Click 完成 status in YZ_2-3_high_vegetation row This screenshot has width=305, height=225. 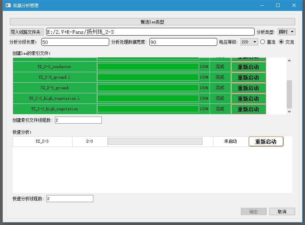[220, 109]
